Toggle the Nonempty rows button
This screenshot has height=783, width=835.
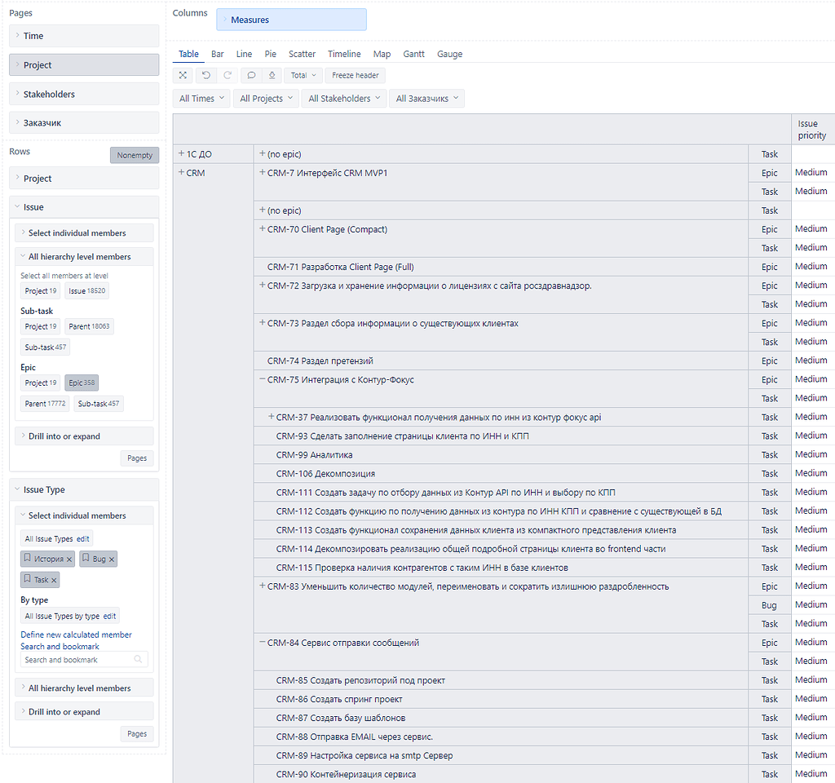(x=134, y=155)
